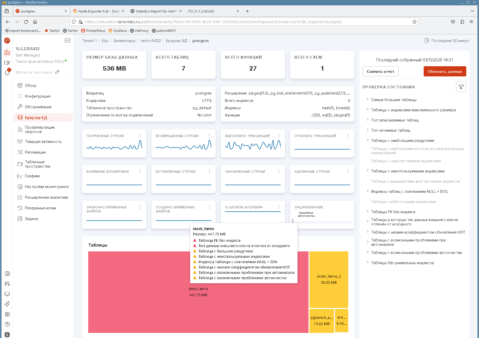Image resolution: width=479 pixels, height=338 pixels.
Task: Expand 'Самые большие таблицы' check
Action: [x=394, y=100]
